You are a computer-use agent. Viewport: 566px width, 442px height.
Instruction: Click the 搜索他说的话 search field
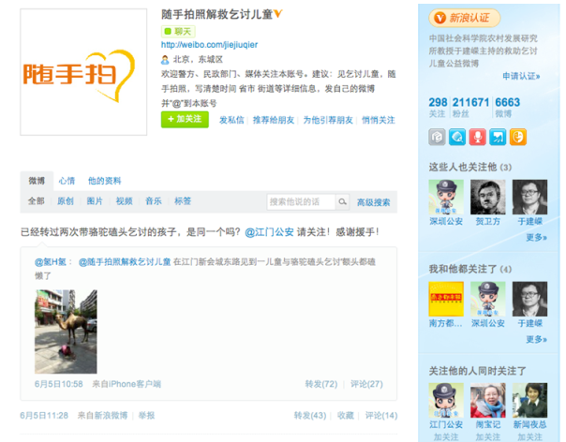(301, 201)
